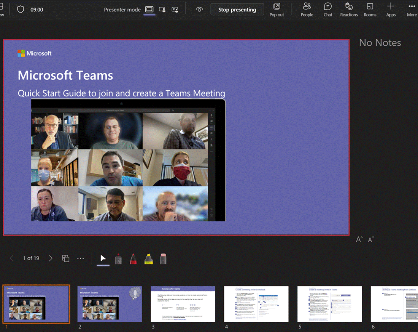Jump to slide 3 thumbnail
Image resolution: width=418 pixels, height=332 pixels.
point(183,304)
